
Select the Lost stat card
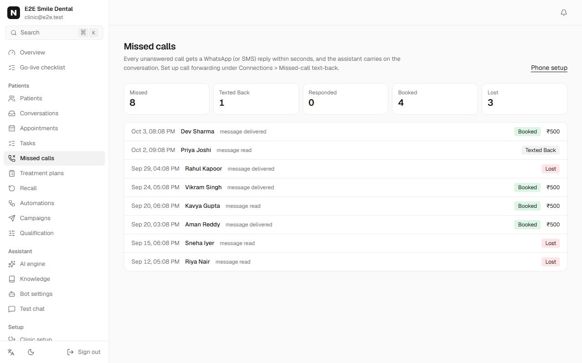(524, 98)
